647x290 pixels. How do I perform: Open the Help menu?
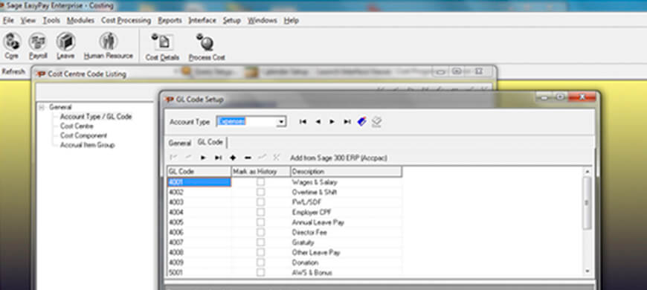tap(292, 20)
